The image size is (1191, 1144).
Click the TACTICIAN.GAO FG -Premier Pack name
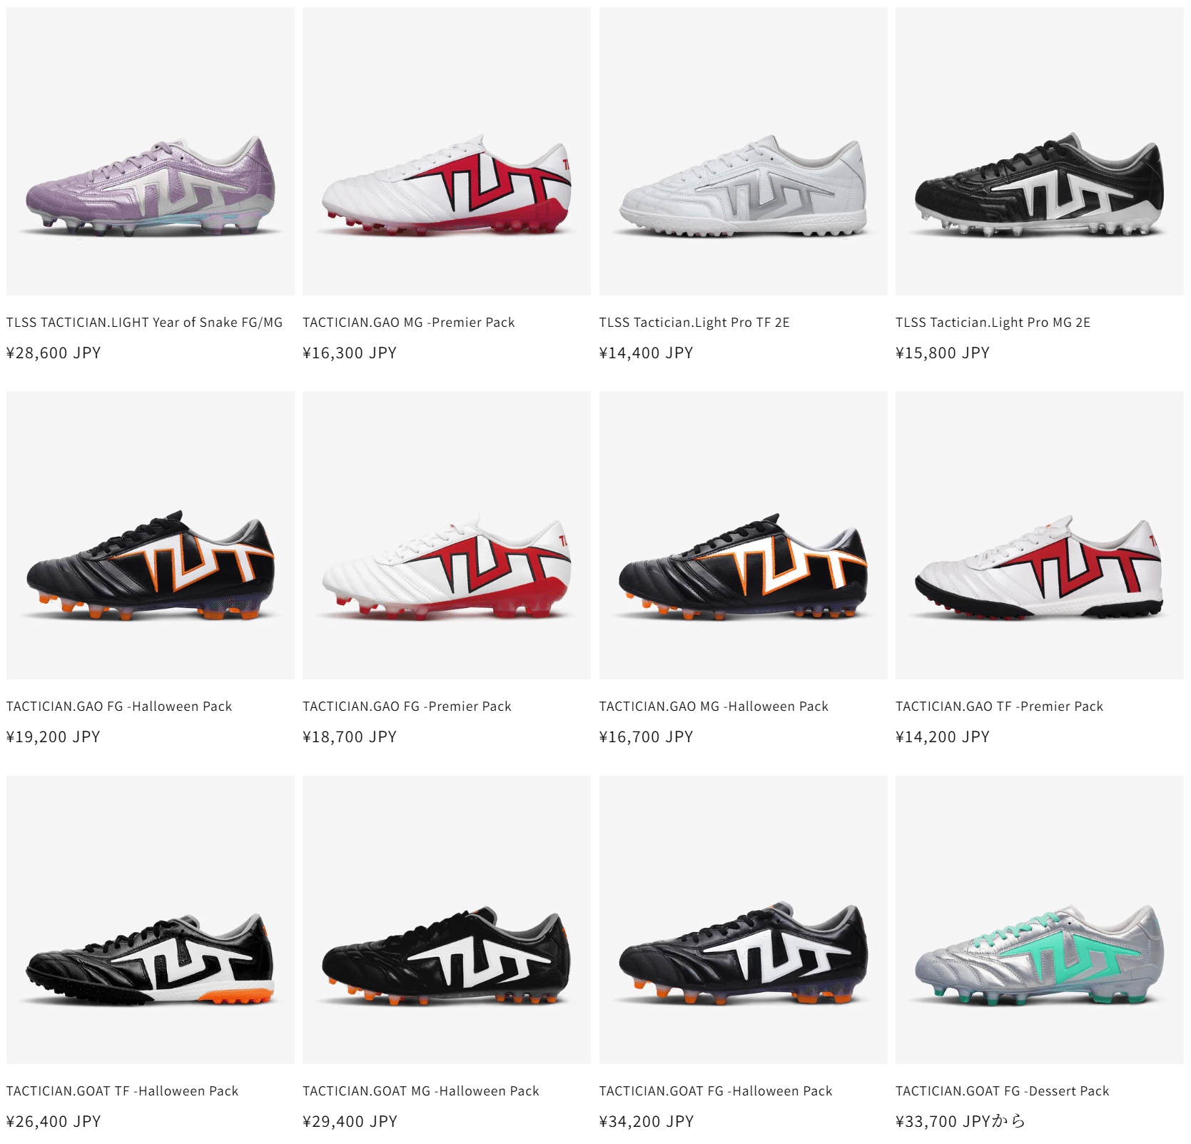coord(407,707)
